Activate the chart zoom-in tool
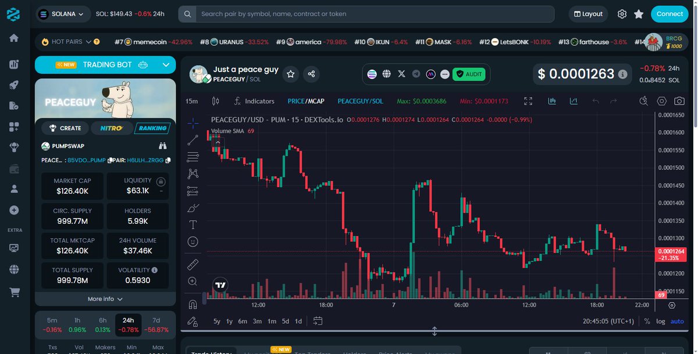The image size is (698, 354). (x=193, y=281)
